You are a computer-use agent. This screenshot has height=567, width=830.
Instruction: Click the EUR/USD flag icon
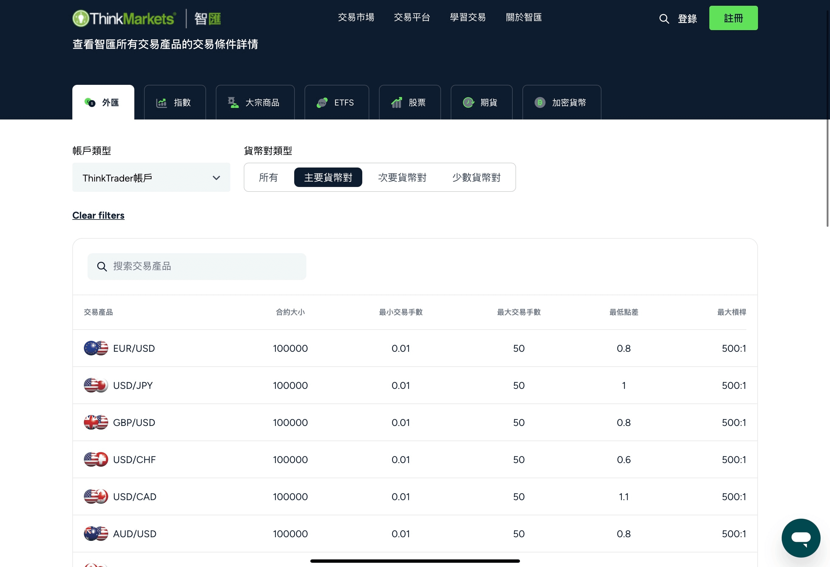pyautogui.click(x=95, y=348)
